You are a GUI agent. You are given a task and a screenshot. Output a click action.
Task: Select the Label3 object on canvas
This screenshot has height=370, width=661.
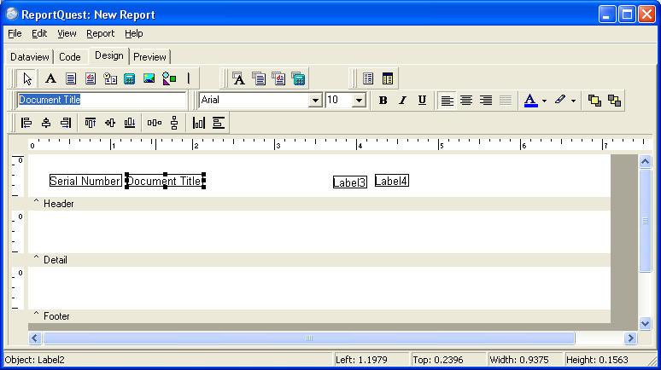pos(350,182)
